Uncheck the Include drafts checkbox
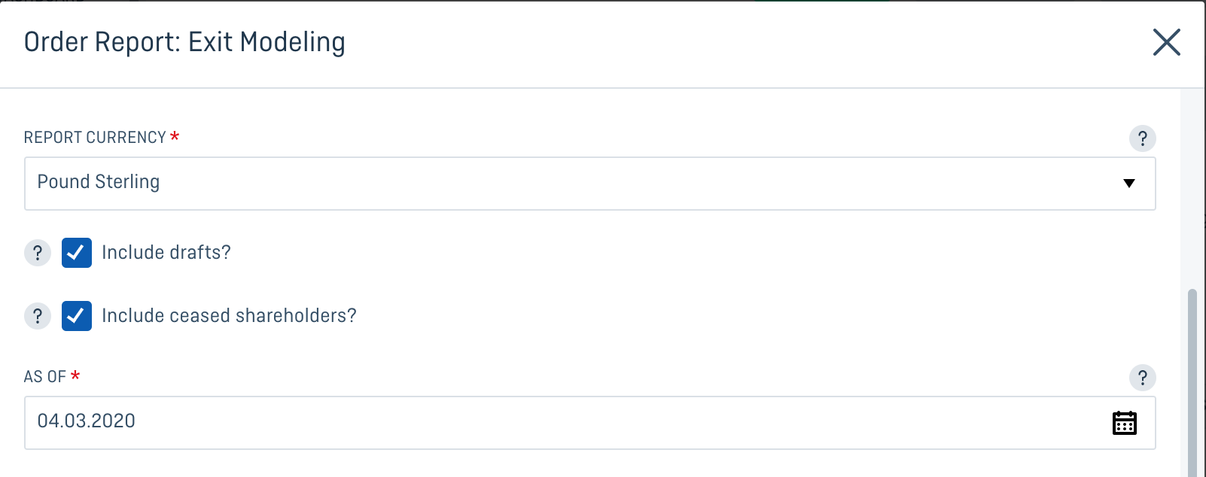The image size is (1206, 477). (76, 253)
